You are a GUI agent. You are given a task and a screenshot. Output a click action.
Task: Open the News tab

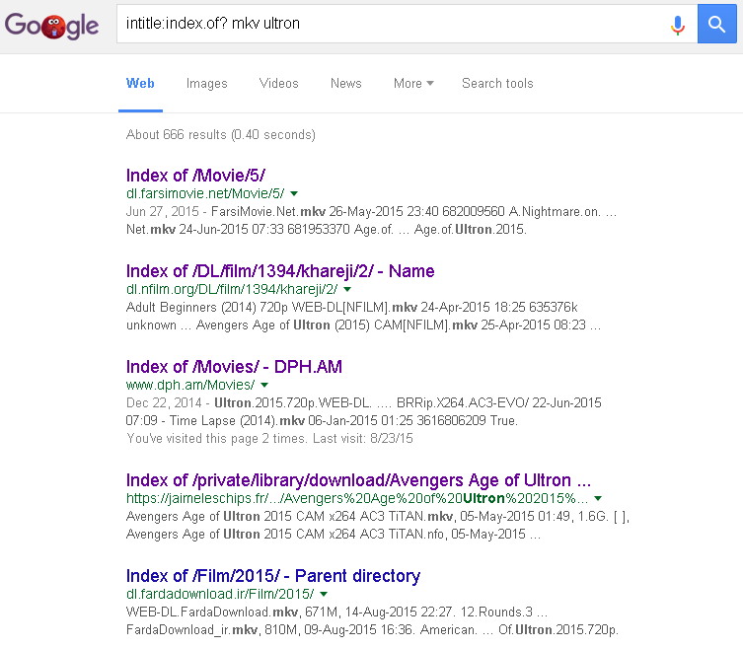(346, 84)
